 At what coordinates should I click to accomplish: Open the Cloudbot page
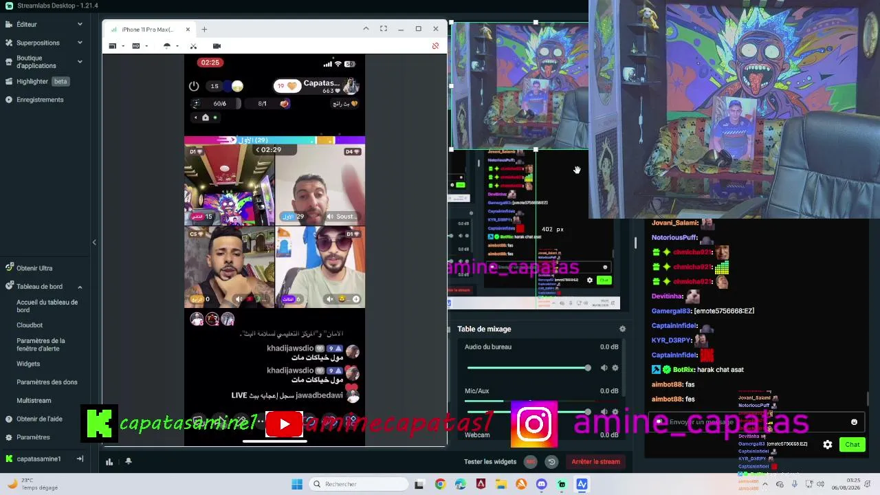tap(30, 325)
